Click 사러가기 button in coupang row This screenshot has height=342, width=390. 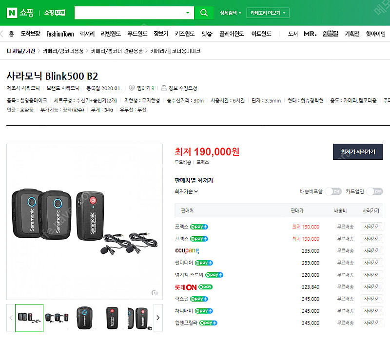coord(371,251)
